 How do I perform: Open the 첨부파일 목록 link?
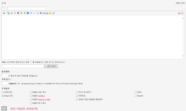[32, 108]
